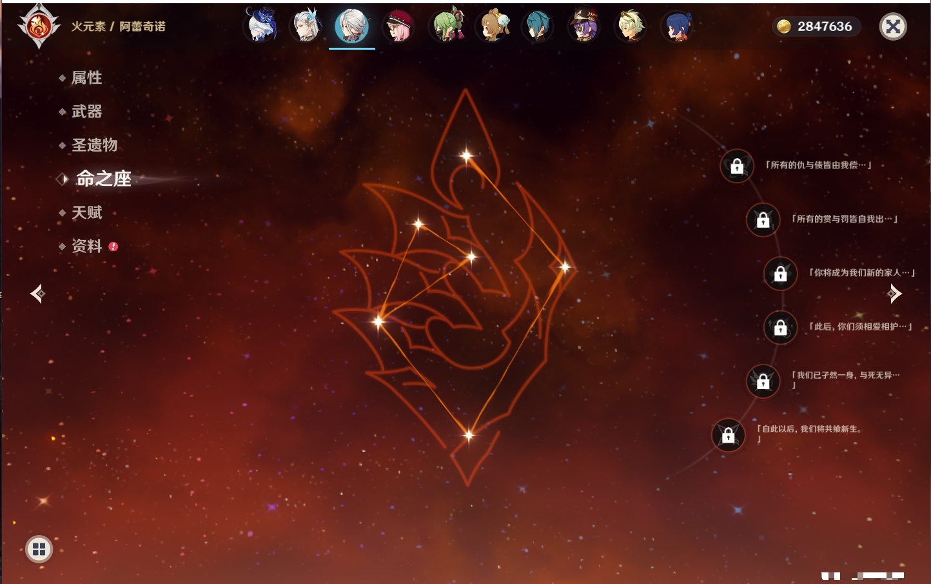Click the label「你将成为我们新的家人…」

pyautogui.click(x=862, y=272)
